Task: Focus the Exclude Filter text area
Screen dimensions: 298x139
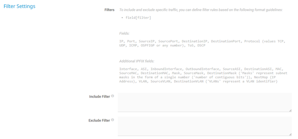Action: pos(205,126)
